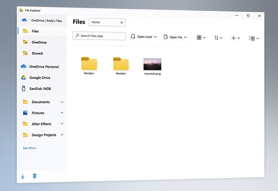Screen dimensions: 278x191
Task: Open the trash bin icon
Action: (35, 176)
